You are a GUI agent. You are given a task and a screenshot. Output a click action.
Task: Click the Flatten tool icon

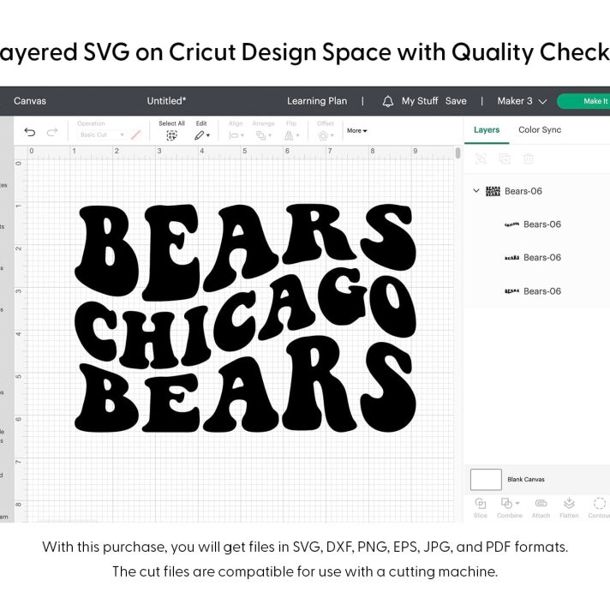569,504
